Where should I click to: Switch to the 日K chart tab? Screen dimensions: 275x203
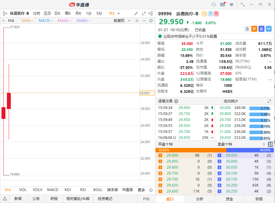[x=57, y=13]
